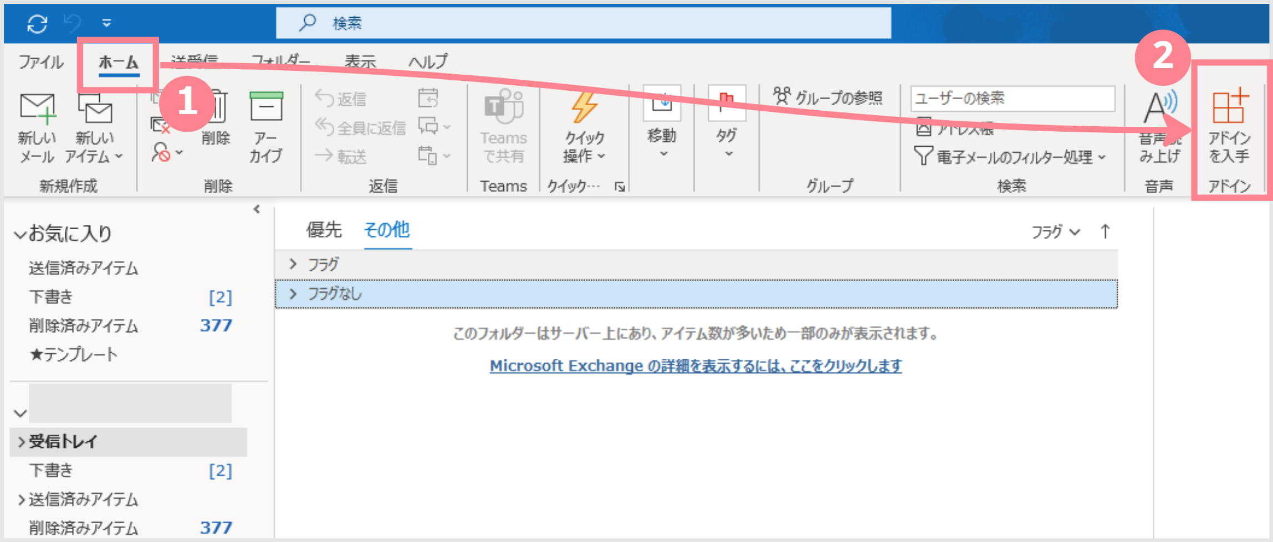Screen dimensions: 1273x542
Task: Switch to the 優先 focused tab
Action: pyautogui.click(x=324, y=230)
